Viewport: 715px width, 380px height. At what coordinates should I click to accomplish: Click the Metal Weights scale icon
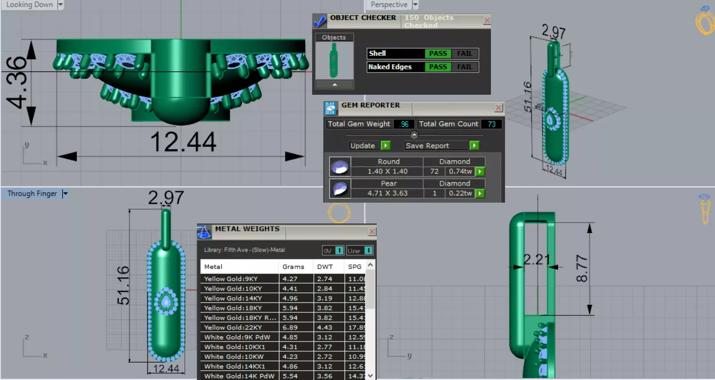(x=204, y=232)
